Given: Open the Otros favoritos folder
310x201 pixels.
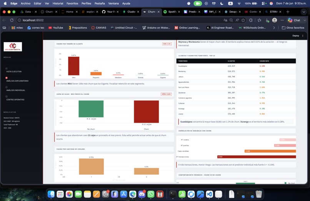Looking at the screenshot, I should pyautogui.click(x=293, y=28).
